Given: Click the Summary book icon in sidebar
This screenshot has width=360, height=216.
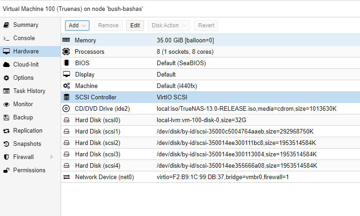Looking at the screenshot, I should pos(6,25).
